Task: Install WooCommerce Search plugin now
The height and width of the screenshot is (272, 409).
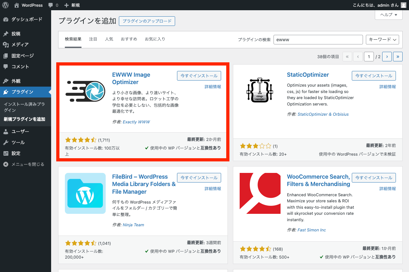Action: pyautogui.click(x=374, y=178)
